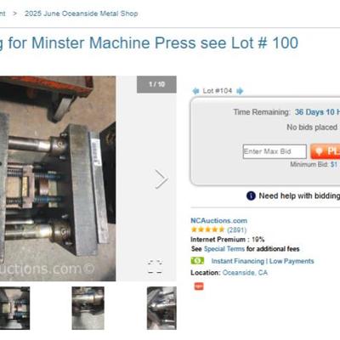Select the first photo thumbnail
This screenshot has height=340, width=340.
point(14,308)
